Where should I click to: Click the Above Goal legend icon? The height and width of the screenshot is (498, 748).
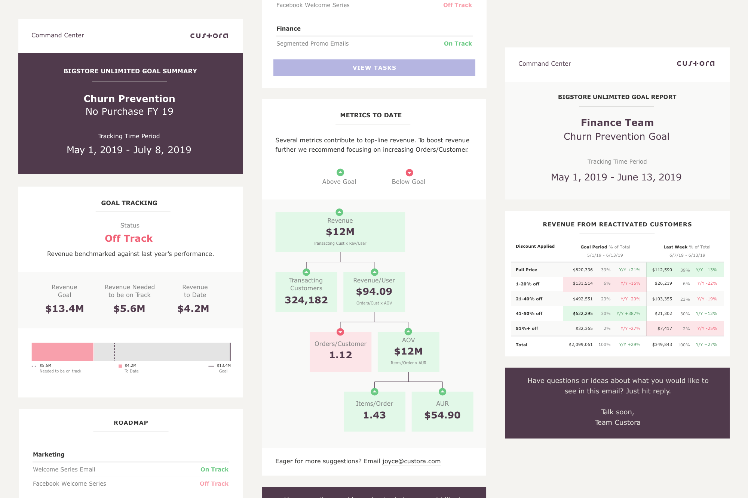click(x=340, y=172)
